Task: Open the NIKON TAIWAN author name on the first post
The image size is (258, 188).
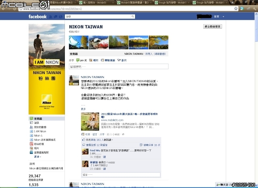Action: [x=92, y=77]
